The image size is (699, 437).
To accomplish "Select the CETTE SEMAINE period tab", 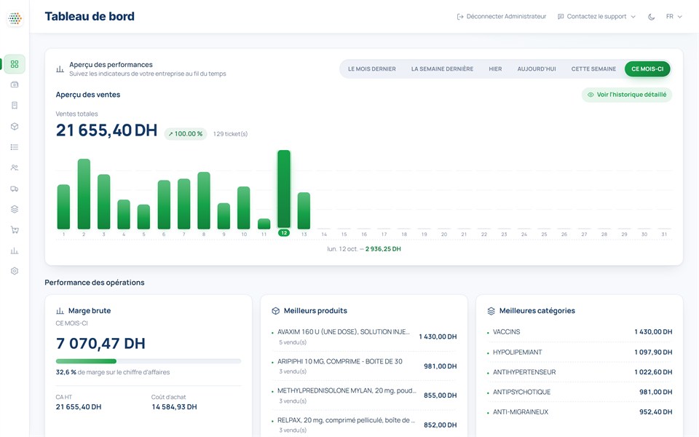I will click(x=594, y=69).
